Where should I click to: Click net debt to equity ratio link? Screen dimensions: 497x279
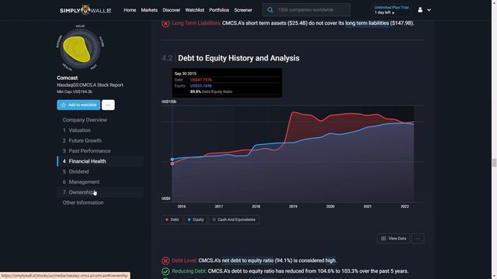coord(248,260)
